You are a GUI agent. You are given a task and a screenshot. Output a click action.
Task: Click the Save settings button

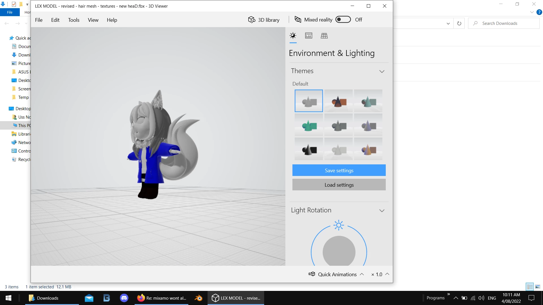(339, 170)
